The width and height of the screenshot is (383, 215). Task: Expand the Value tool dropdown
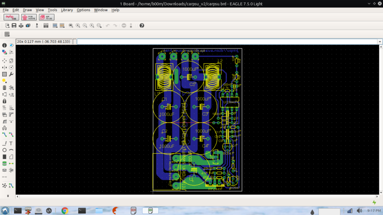click(11, 108)
